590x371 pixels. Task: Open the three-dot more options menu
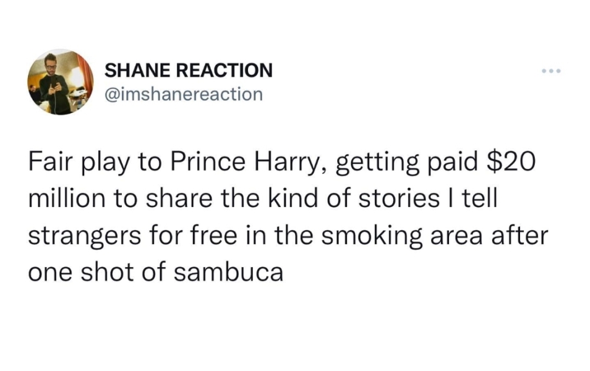pyautogui.click(x=549, y=71)
